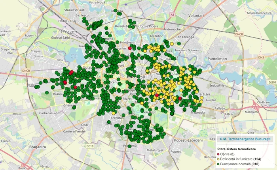Click the red Oprire legend dot

(x=218, y=154)
